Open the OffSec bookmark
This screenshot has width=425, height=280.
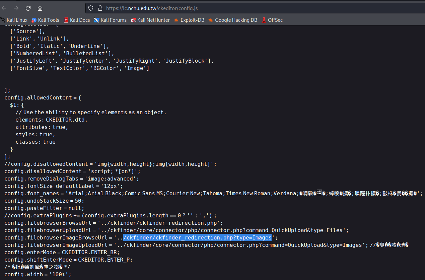tap(272, 20)
